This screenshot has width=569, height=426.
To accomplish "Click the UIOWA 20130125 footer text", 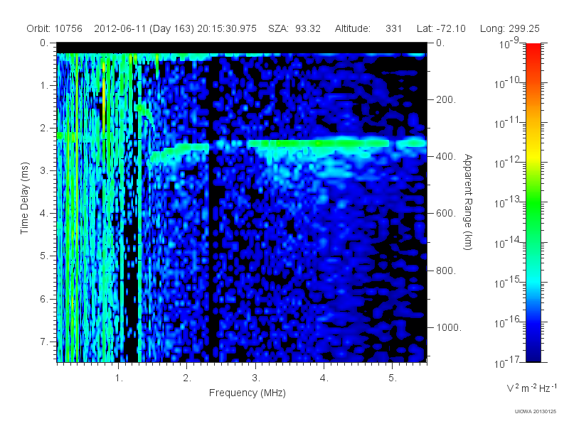I will 536,412.
